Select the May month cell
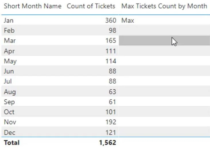This screenshot has width=210, height=150. 10,61
